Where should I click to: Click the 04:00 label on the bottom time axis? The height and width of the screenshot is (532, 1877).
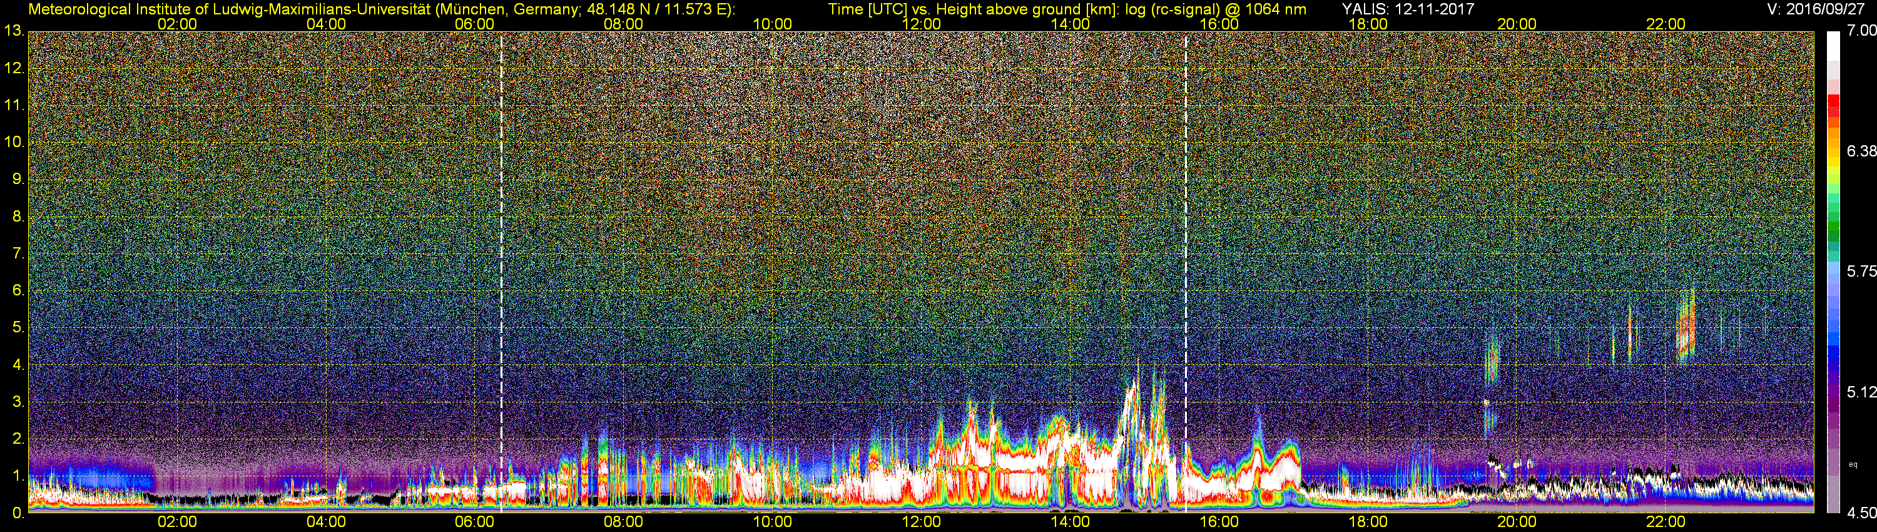(326, 522)
